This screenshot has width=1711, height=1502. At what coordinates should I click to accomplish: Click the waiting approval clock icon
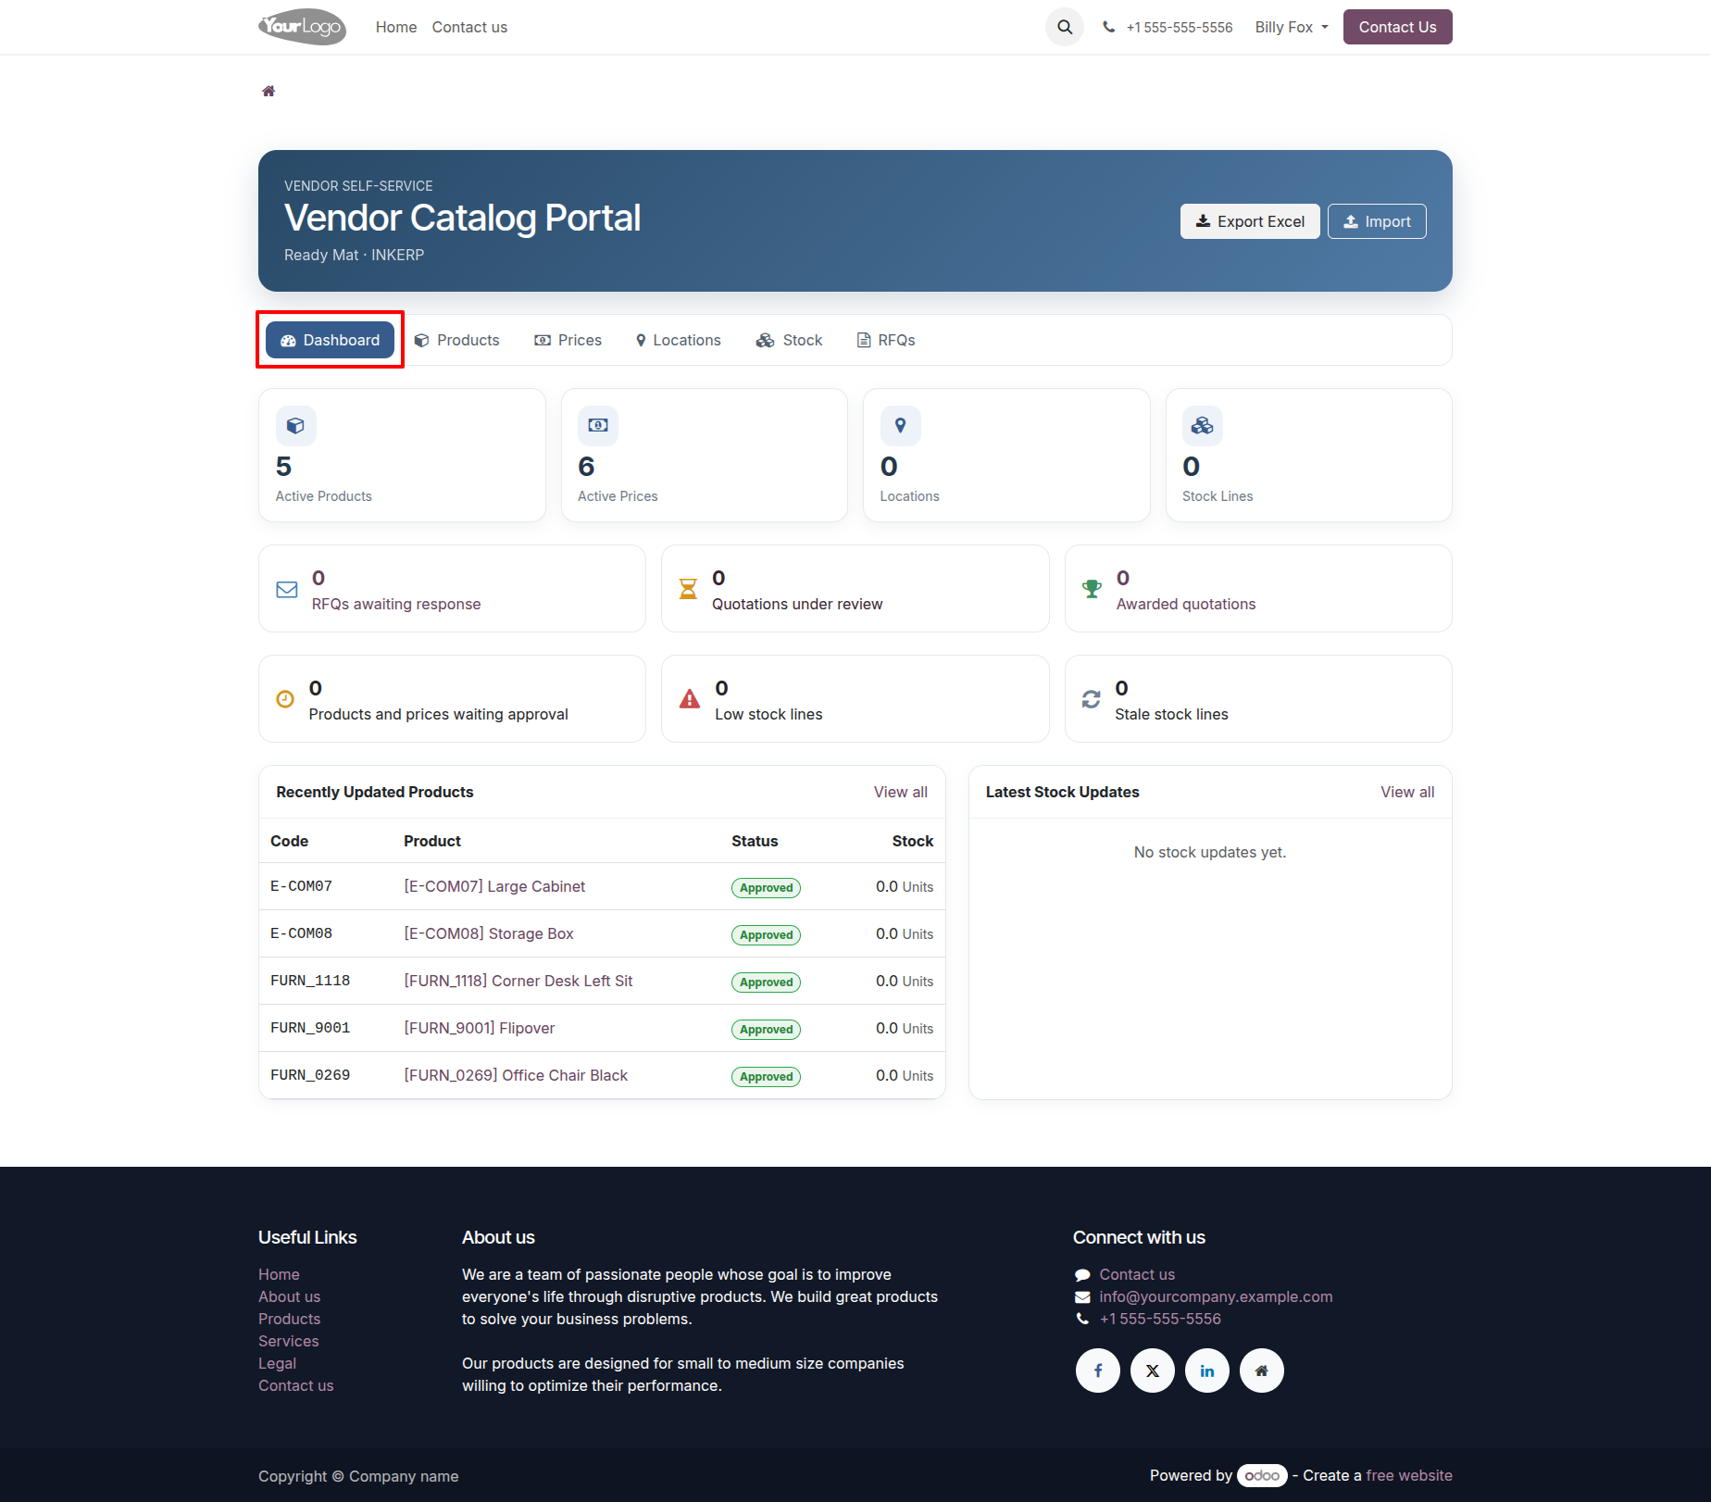pos(285,699)
